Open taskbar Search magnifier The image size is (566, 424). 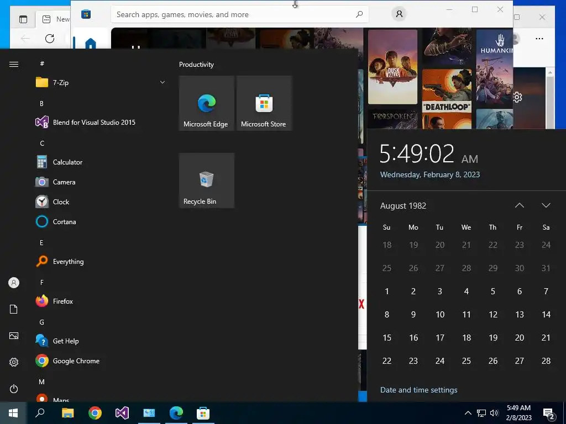40,413
